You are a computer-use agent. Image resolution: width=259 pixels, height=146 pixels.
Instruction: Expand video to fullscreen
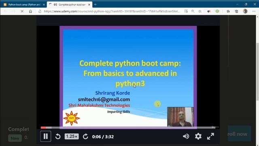click(210, 136)
